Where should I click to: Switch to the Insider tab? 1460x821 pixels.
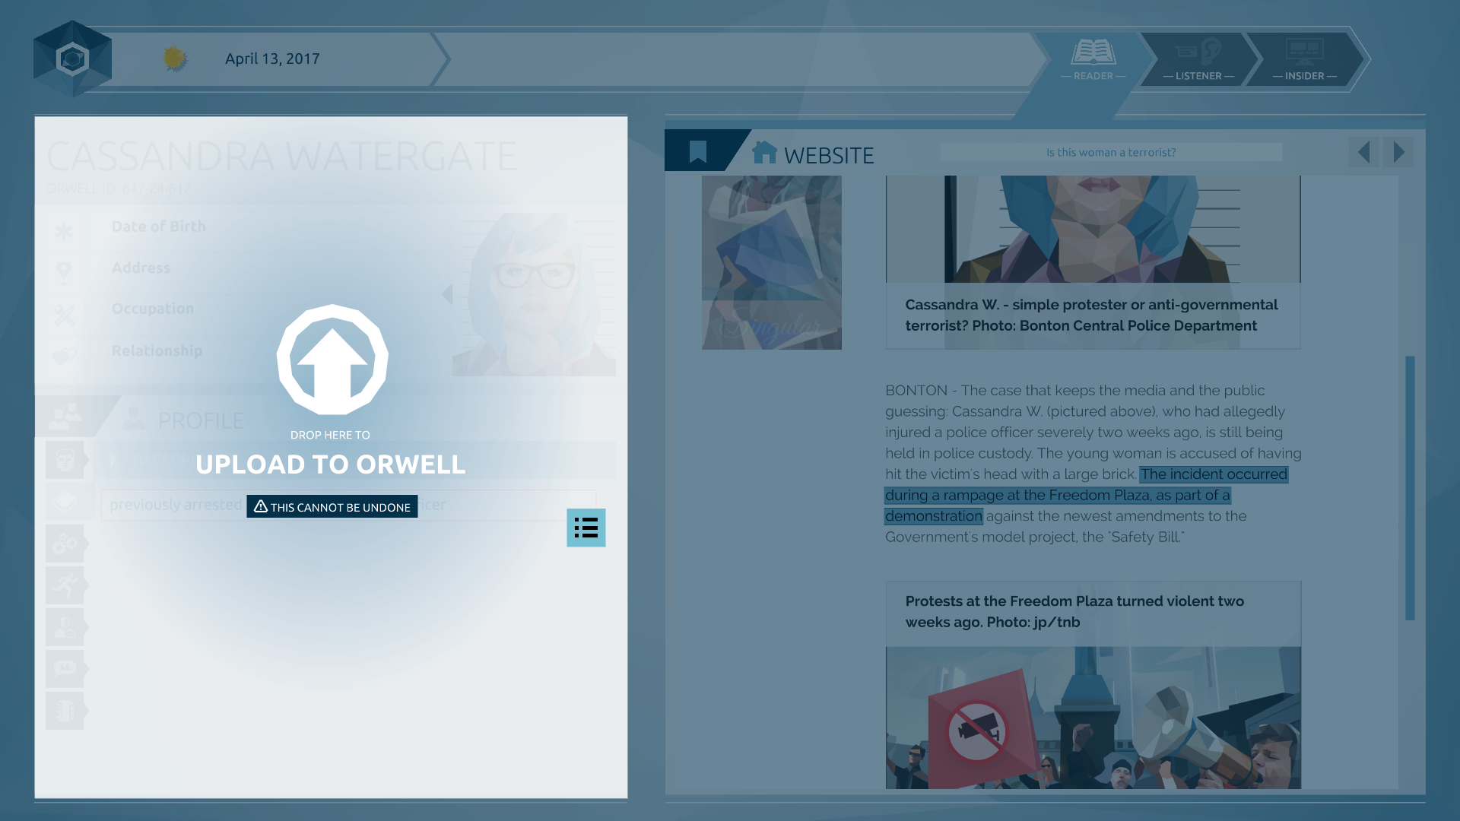coord(1304,59)
